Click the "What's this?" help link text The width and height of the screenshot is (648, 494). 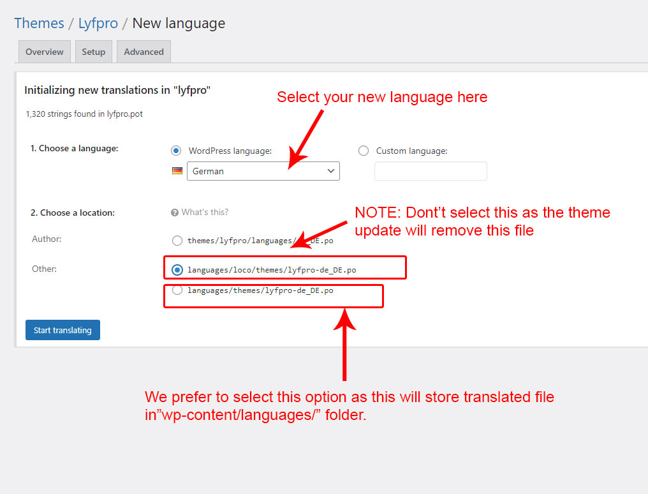click(x=205, y=213)
